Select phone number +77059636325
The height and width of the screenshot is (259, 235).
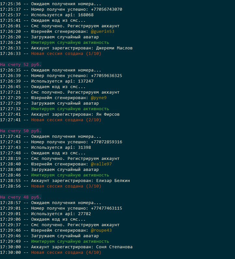[x=107, y=76]
